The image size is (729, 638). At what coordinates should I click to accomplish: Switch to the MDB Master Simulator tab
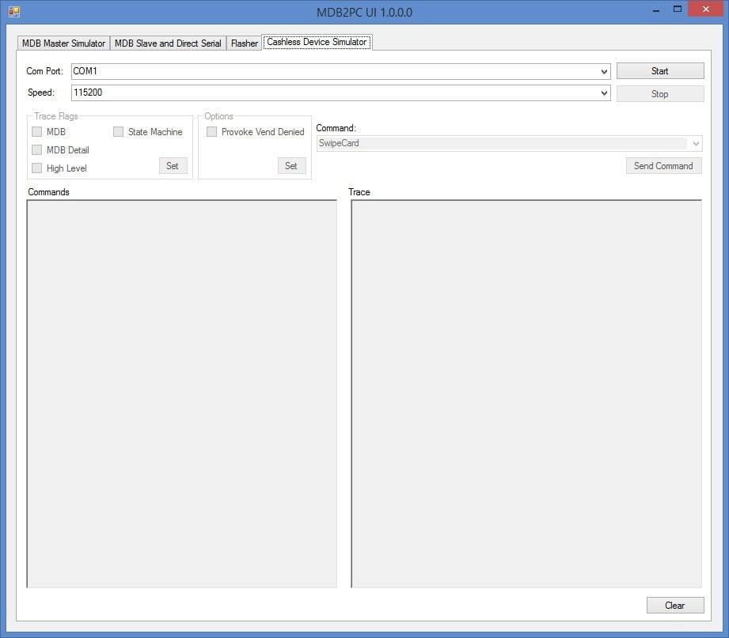click(63, 43)
